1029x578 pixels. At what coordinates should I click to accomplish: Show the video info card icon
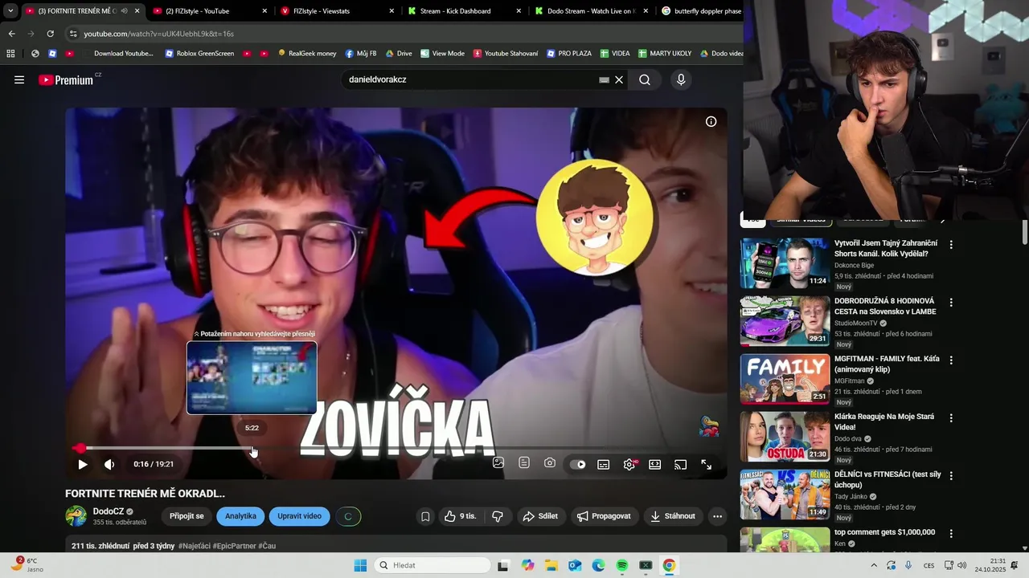[x=711, y=121]
